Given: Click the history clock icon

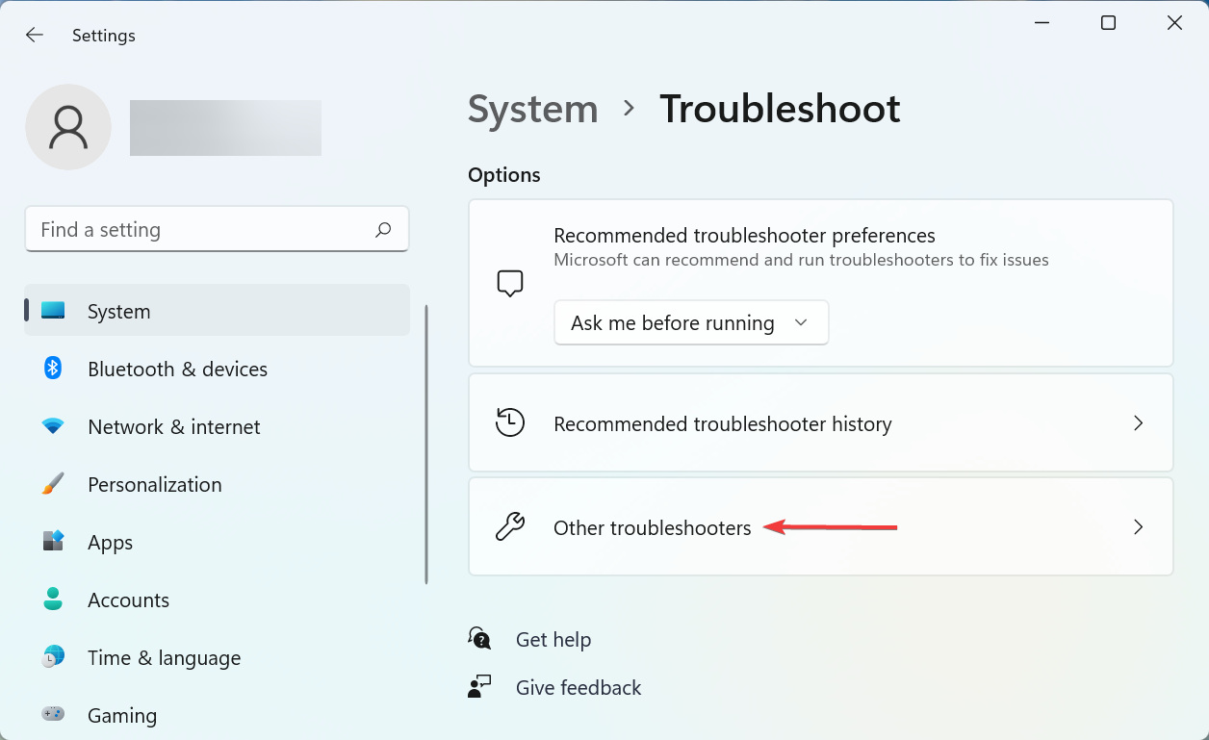Looking at the screenshot, I should point(510,422).
